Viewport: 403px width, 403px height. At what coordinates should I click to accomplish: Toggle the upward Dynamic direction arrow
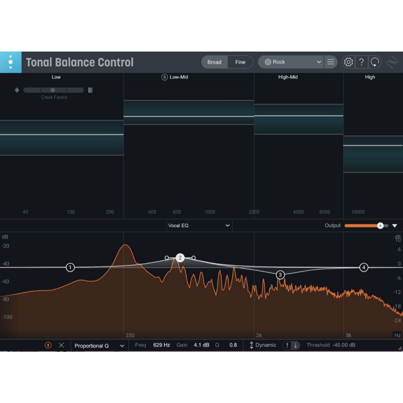[287, 345]
